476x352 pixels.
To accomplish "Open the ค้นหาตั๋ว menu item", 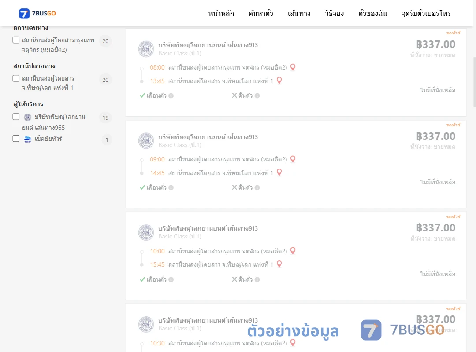I will click(261, 13).
